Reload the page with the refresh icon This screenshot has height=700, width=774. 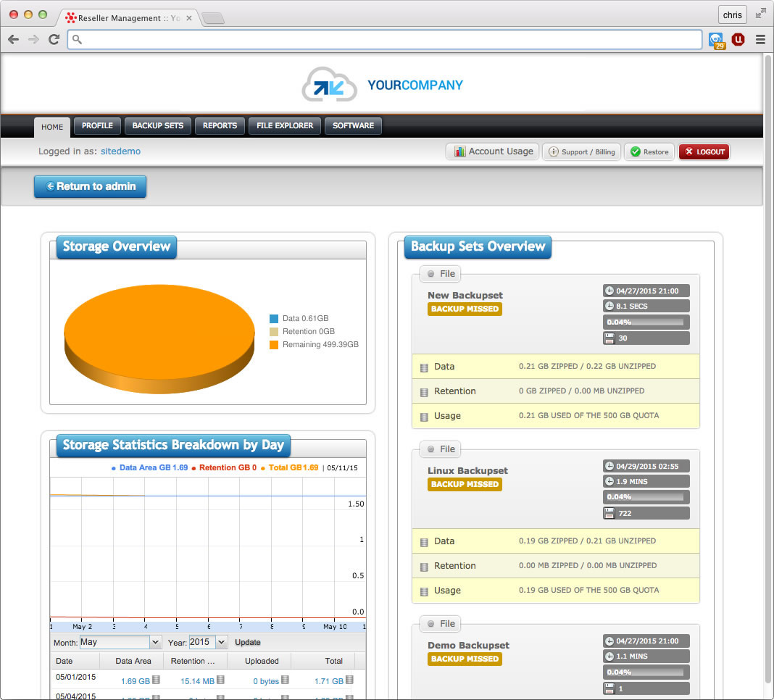54,39
